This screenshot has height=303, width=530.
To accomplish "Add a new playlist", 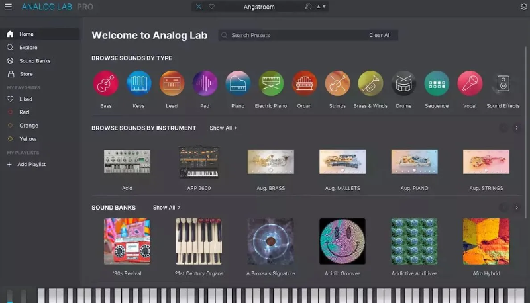I will coord(26,164).
